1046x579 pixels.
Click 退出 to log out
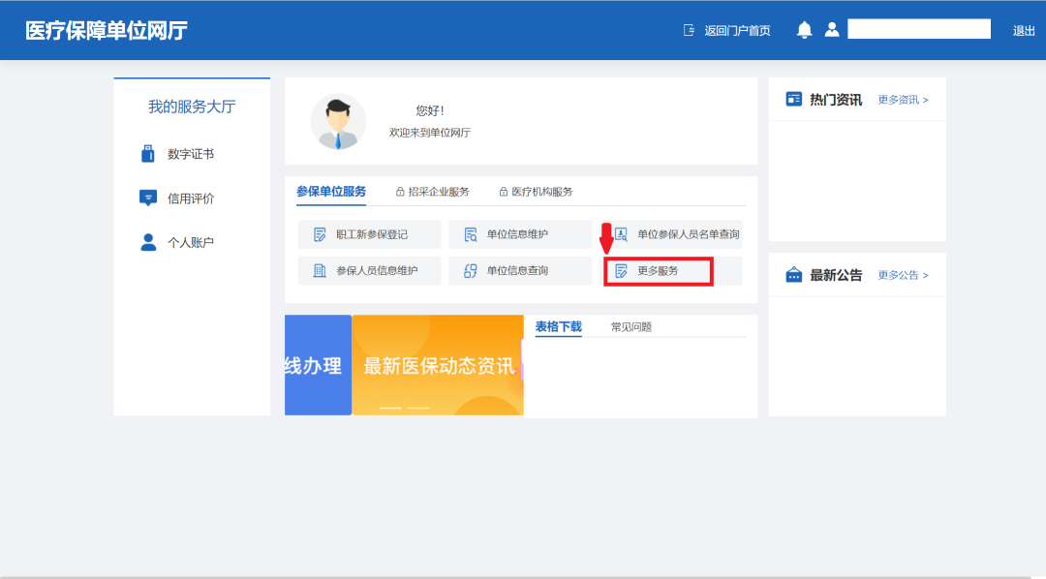1024,31
